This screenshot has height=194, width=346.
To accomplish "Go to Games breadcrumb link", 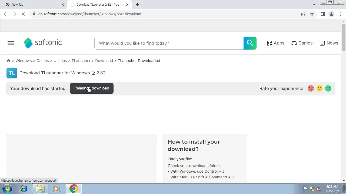I will point(43,61).
